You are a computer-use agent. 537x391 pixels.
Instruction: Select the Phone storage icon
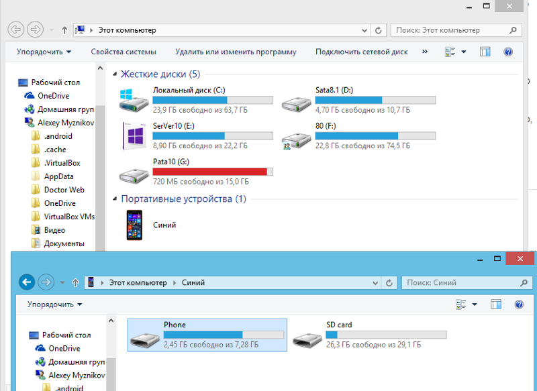[145, 339]
